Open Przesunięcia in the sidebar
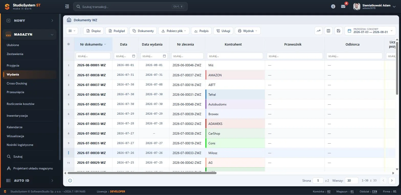Screen dimensions: 401x195 tap(15, 92)
